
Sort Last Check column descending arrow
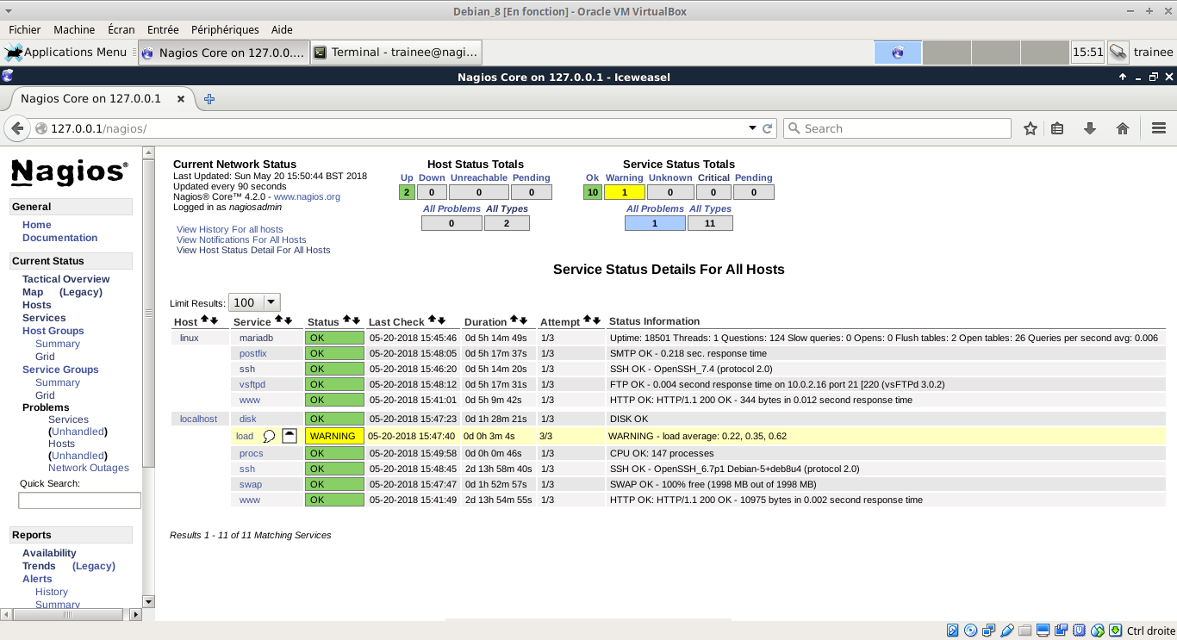(x=441, y=320)
